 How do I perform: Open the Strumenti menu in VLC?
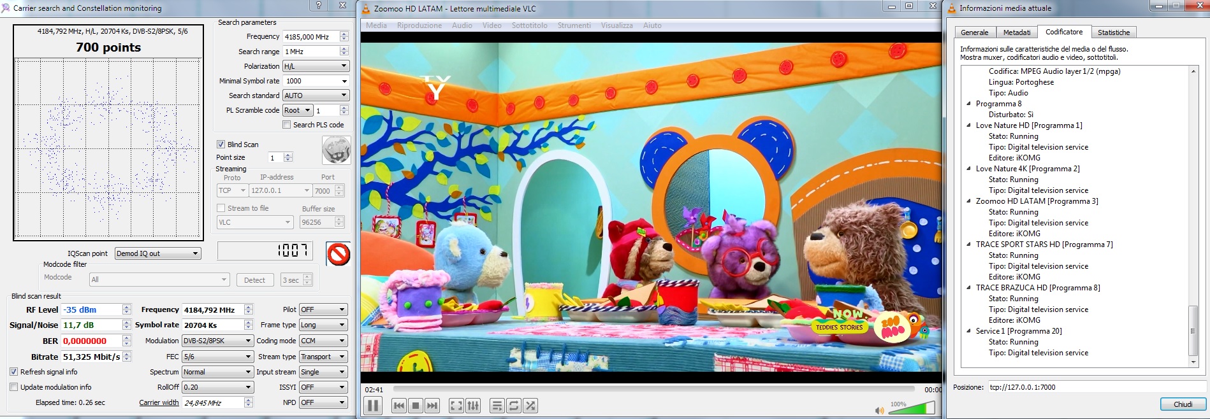(574, 25)
